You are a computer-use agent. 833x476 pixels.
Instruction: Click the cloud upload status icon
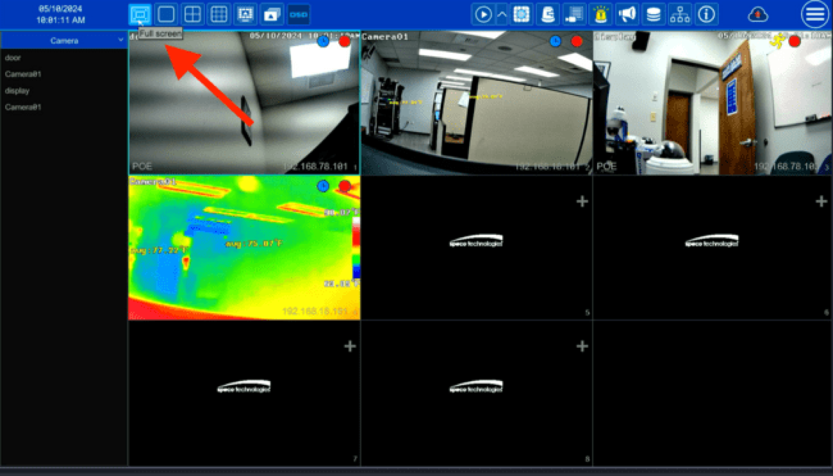(x=758, y=15)
